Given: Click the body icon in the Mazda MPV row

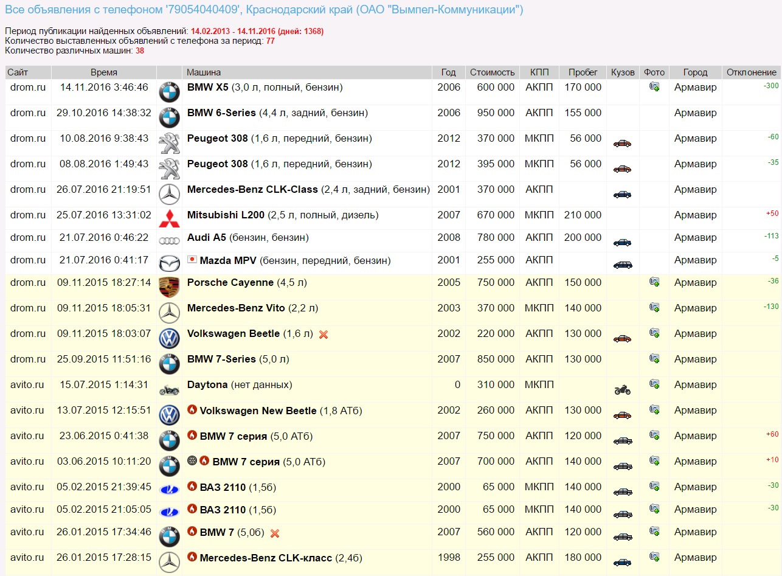Looking at the screenshot, I should [x=623, y=265].
